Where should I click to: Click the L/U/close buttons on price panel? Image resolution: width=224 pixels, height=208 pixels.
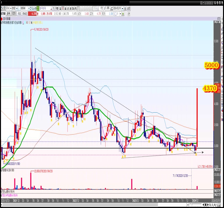point(217,22)
